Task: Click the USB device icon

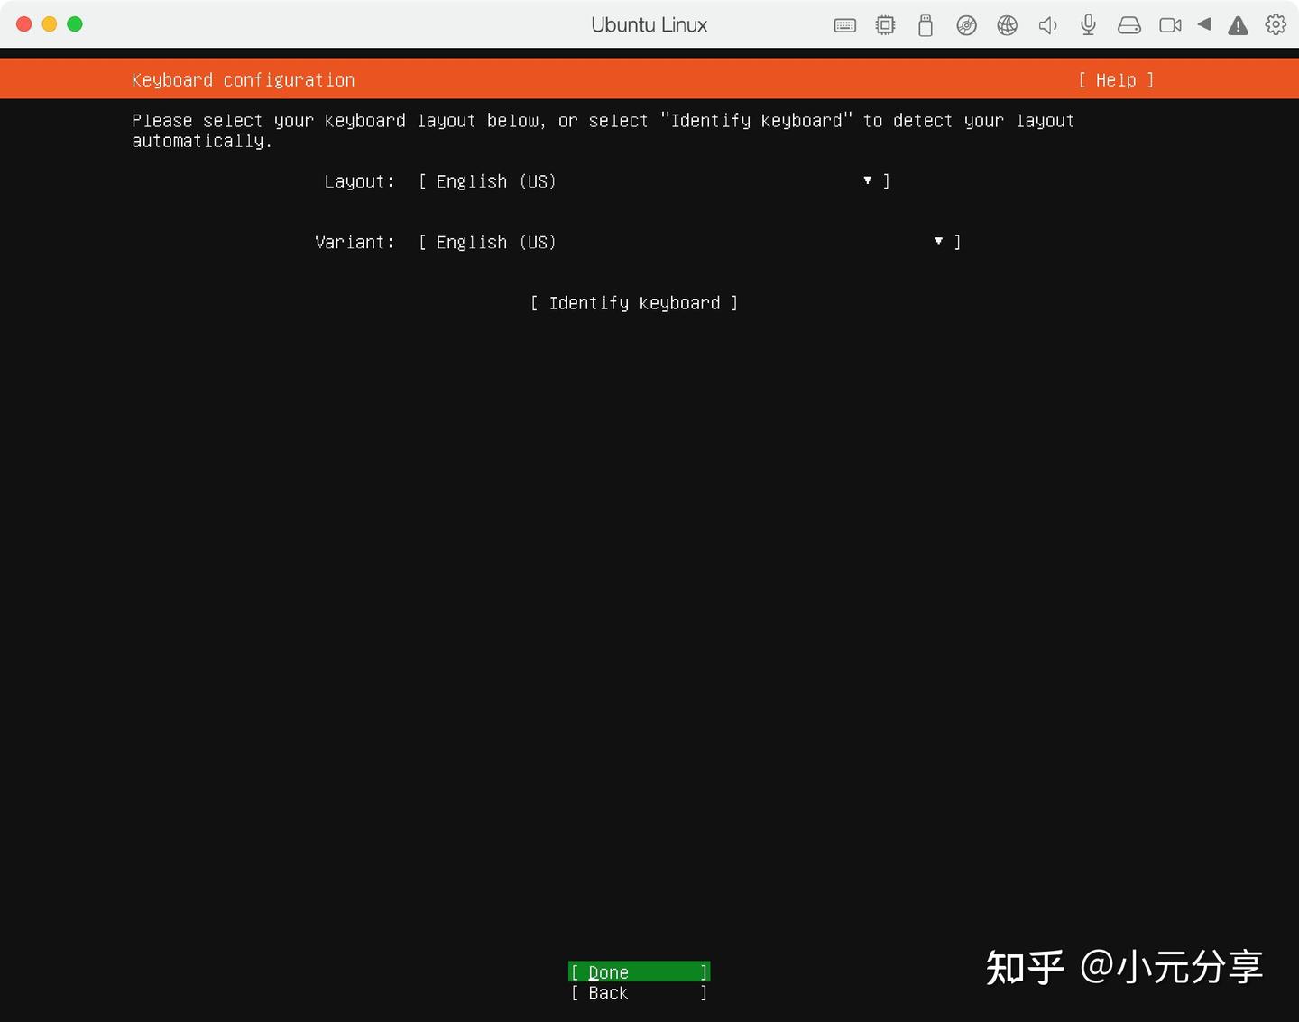Action: (926, 24)
